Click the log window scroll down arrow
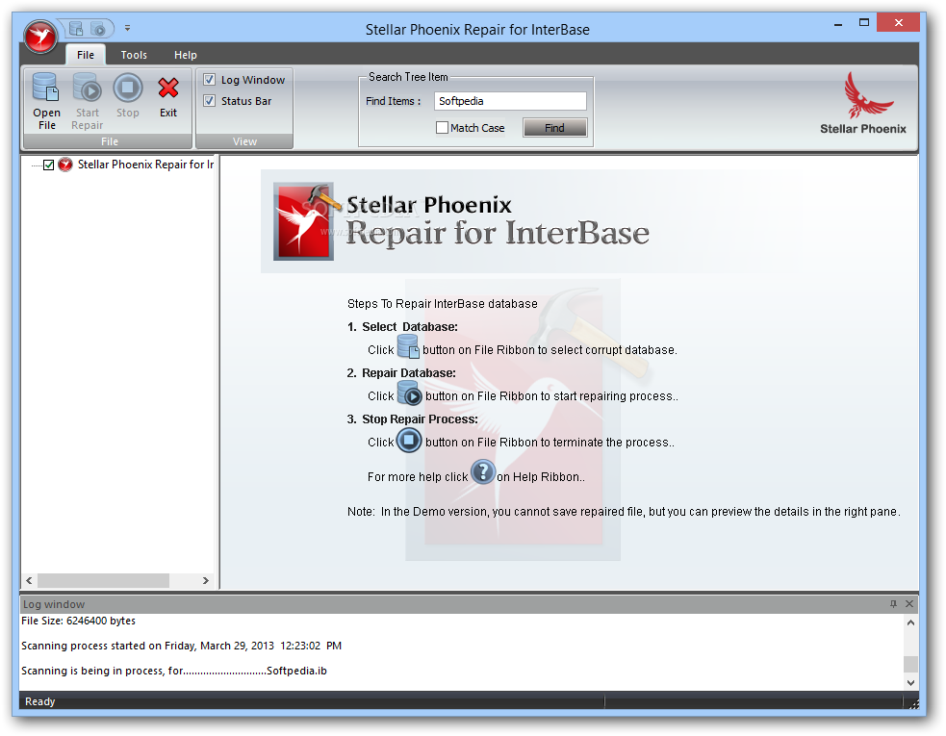Viewport: 946px width, 736px height. pyautogui.click(x=910, y=682)
